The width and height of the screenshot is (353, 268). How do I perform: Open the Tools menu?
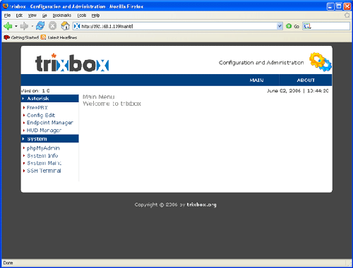click(x=82, y=16)
